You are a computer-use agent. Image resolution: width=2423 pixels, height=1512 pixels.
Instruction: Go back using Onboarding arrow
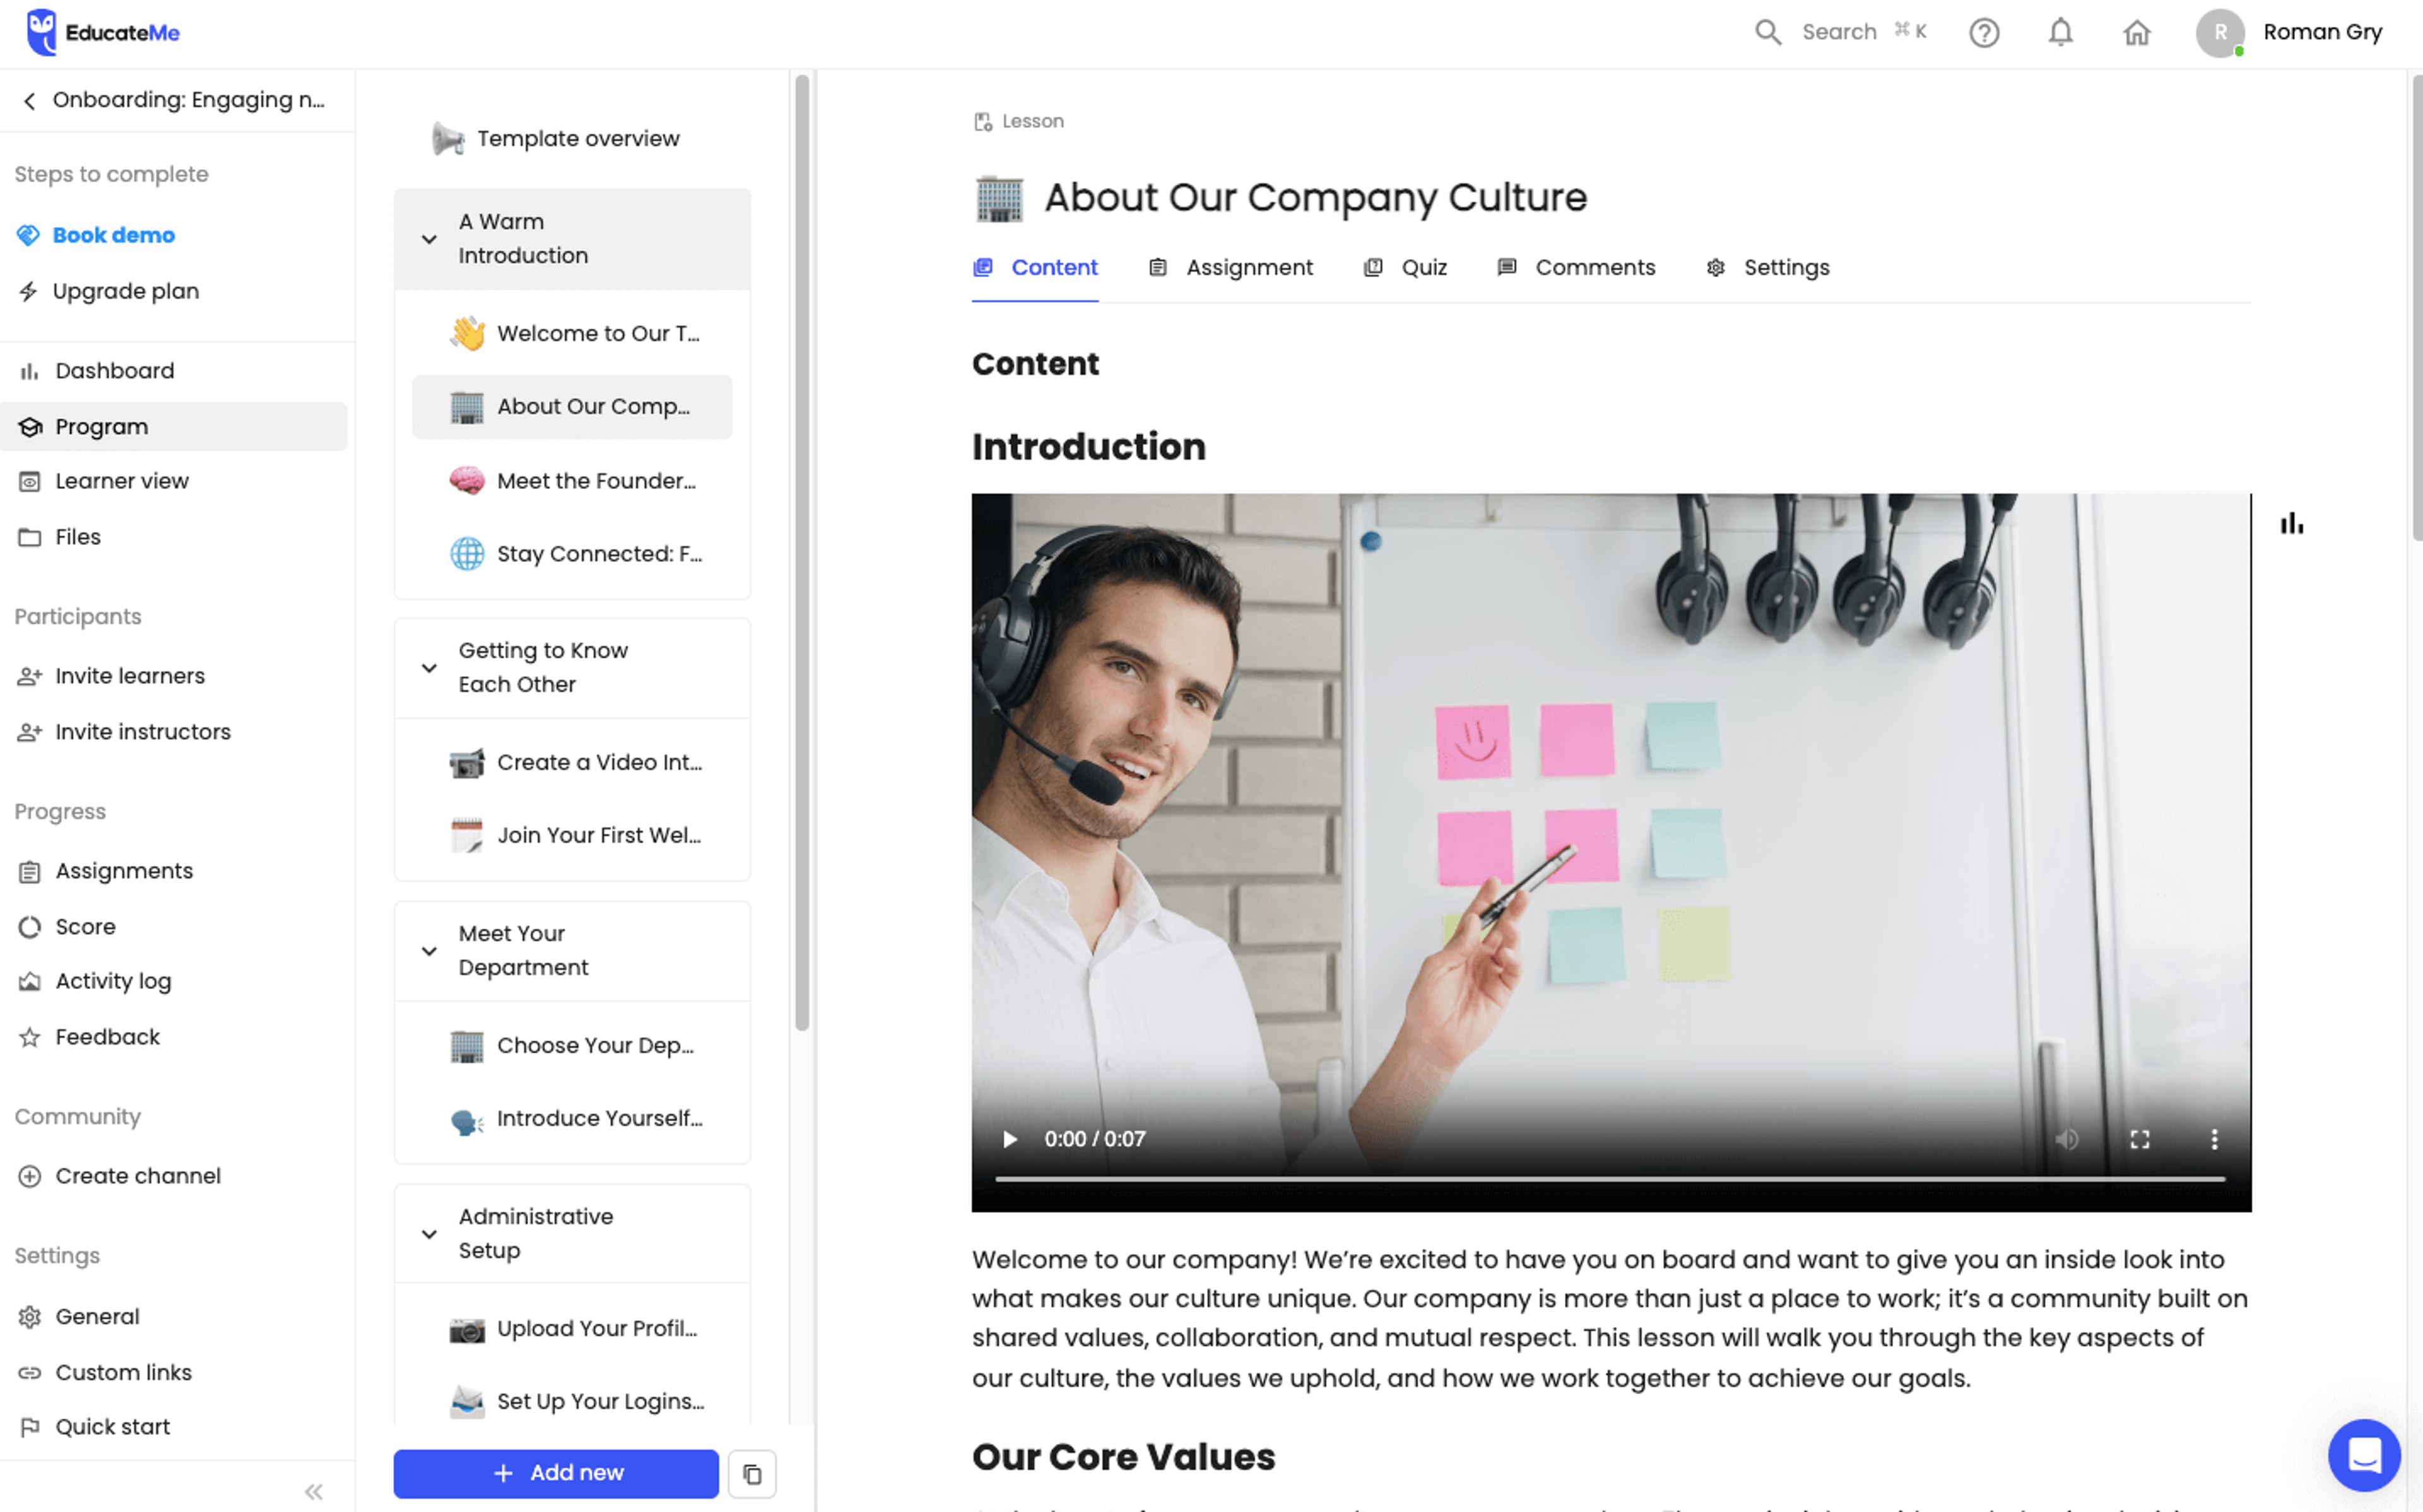(29, 100)
